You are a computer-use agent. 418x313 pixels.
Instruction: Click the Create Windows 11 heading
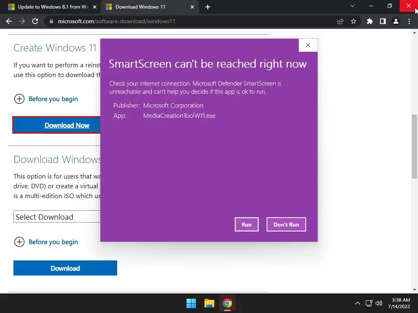tap(55, 48)
